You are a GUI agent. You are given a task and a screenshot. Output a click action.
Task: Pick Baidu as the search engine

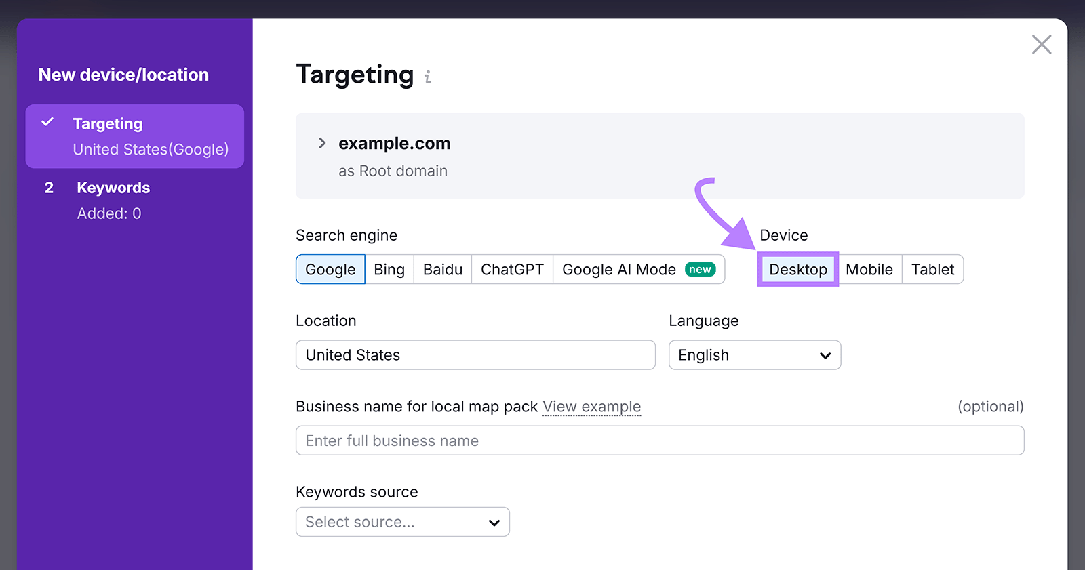coord(442,270)
